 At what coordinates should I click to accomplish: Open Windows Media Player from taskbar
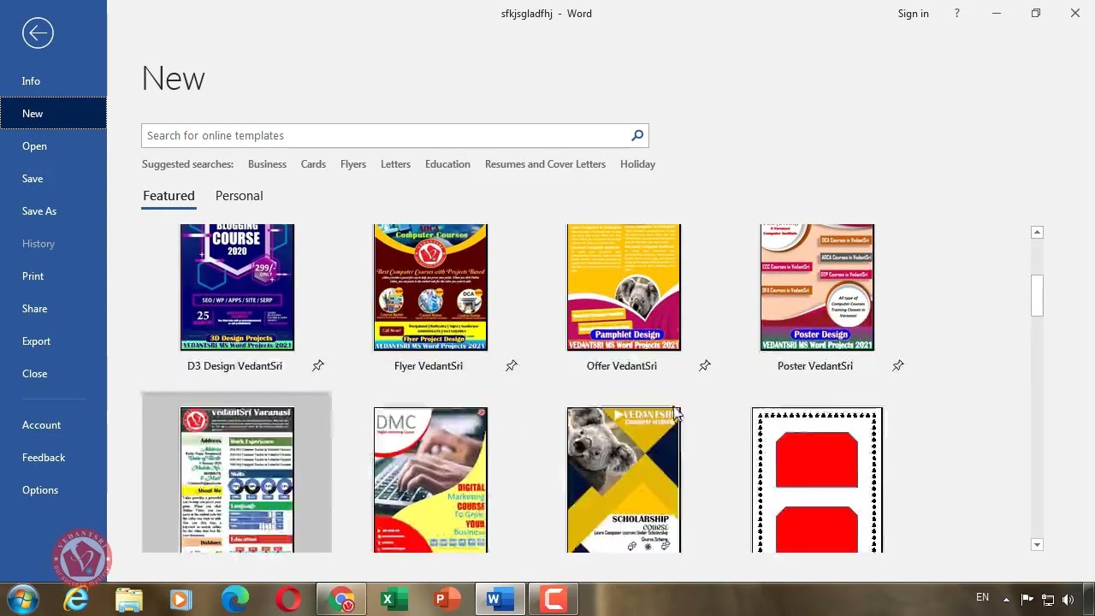click(181, 599)
